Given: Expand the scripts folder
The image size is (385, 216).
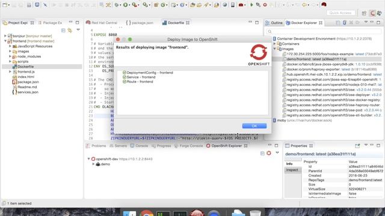Looking at the screenshot, I should (10, 61).
